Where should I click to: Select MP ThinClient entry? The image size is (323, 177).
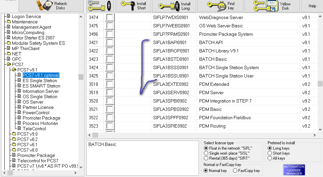tap(26, 49)
